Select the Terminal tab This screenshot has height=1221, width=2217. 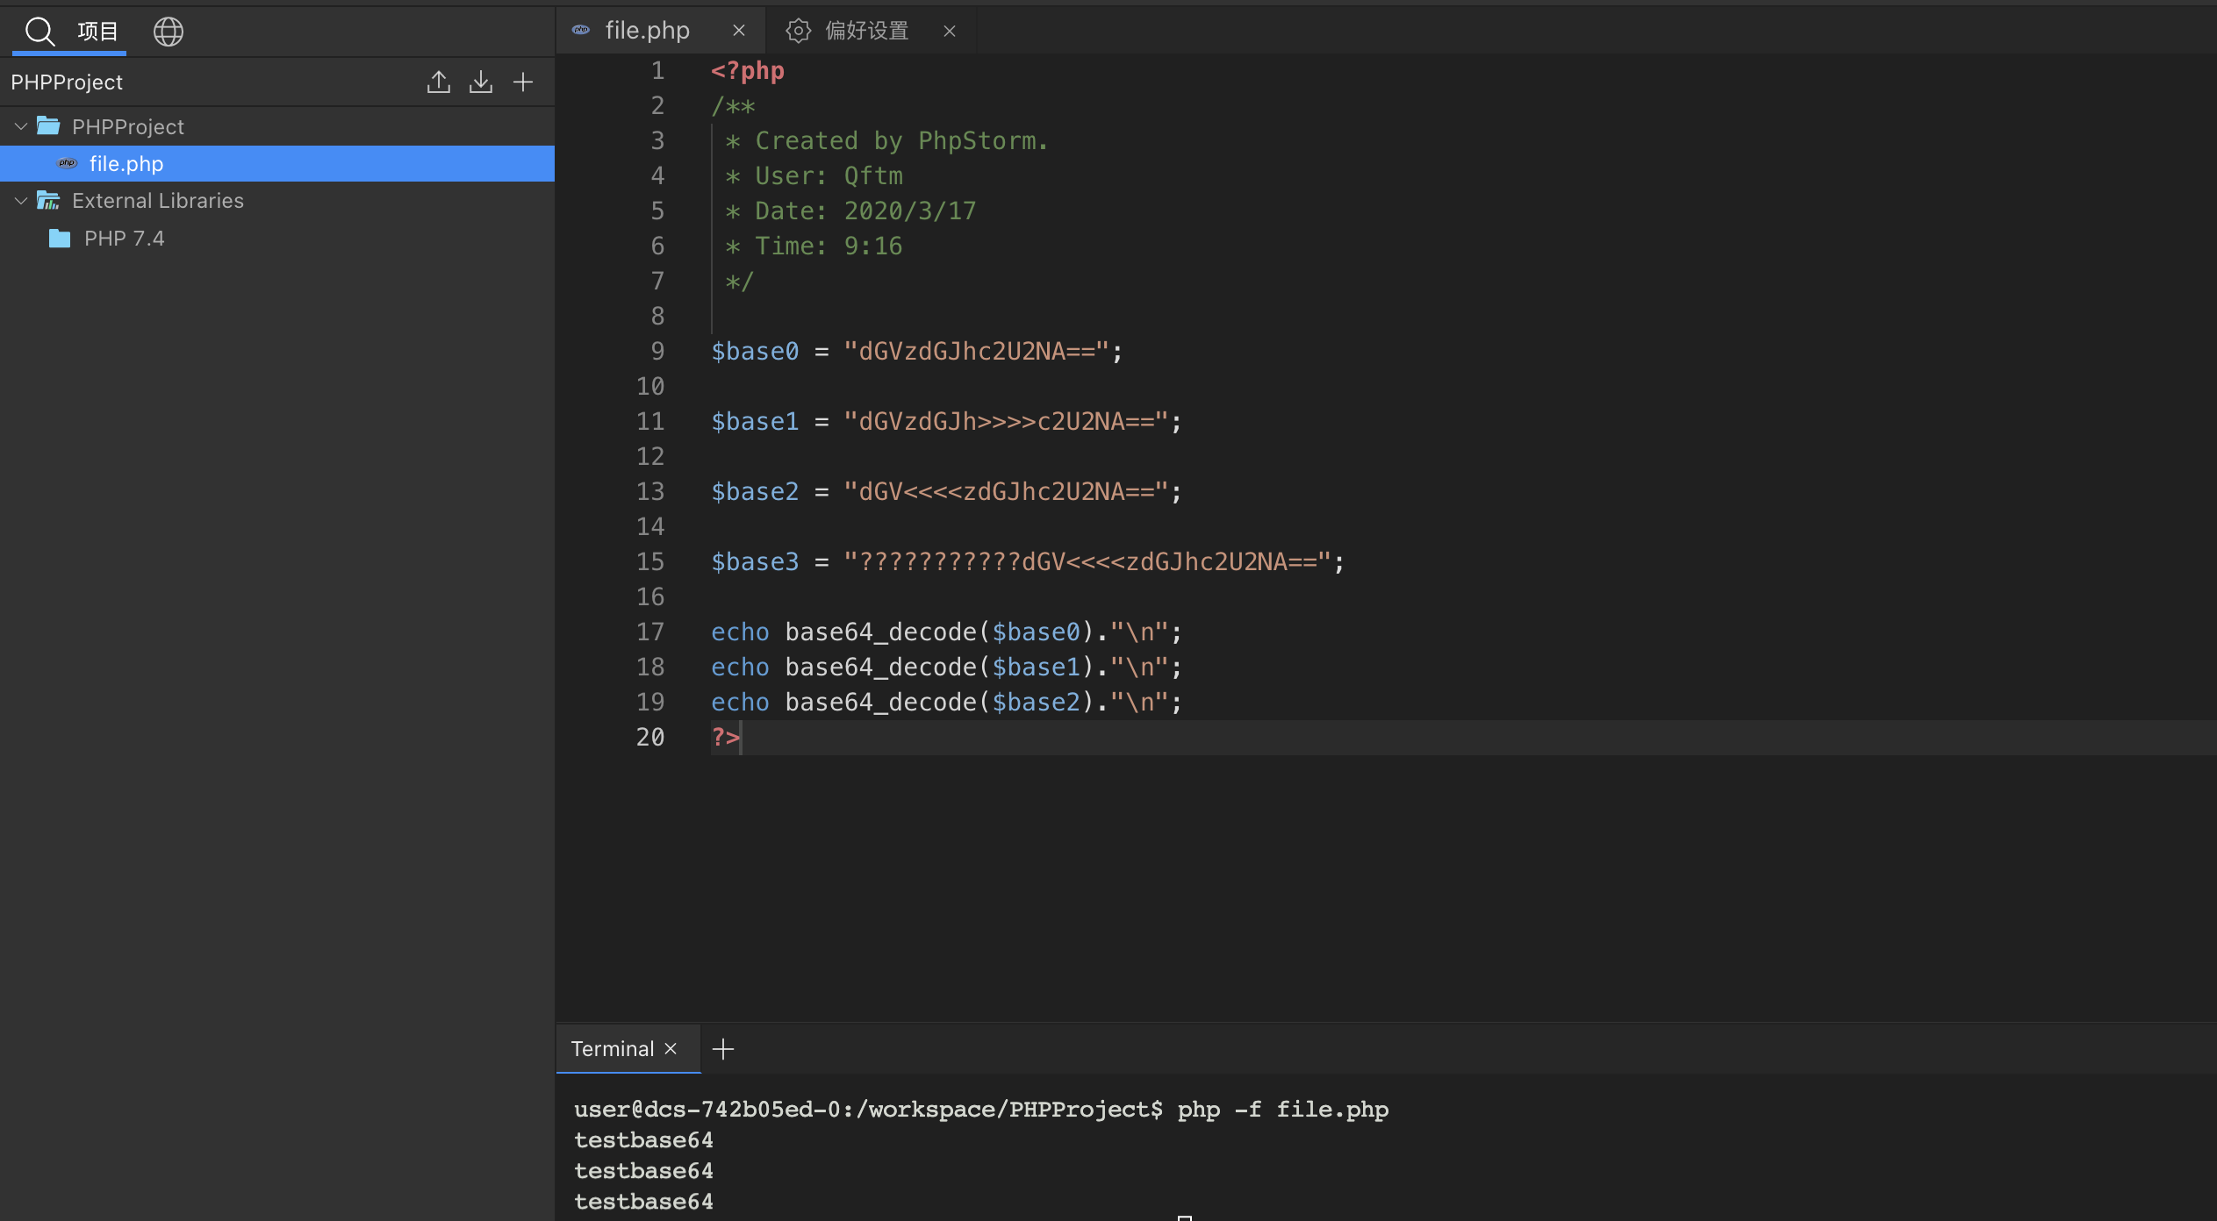pos(613,1048)
